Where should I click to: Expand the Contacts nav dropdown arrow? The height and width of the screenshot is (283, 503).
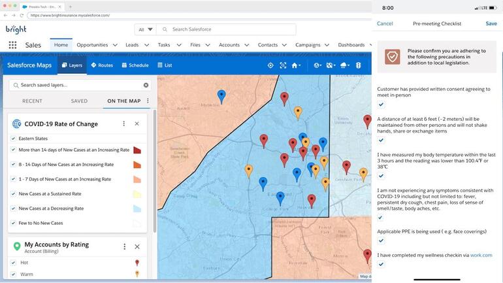click(284, 45)
